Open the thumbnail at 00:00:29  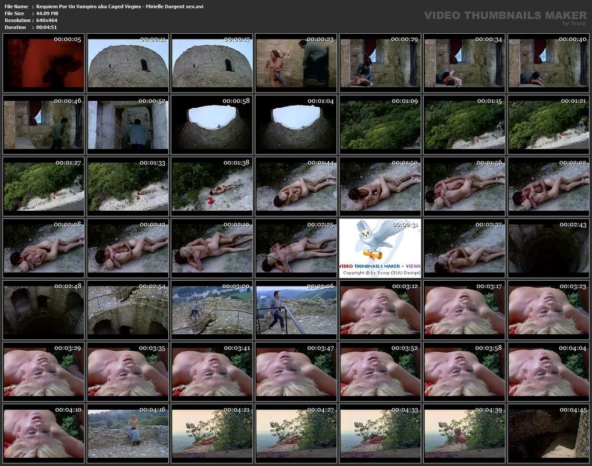pyautogui.click(x=380, y=63)
